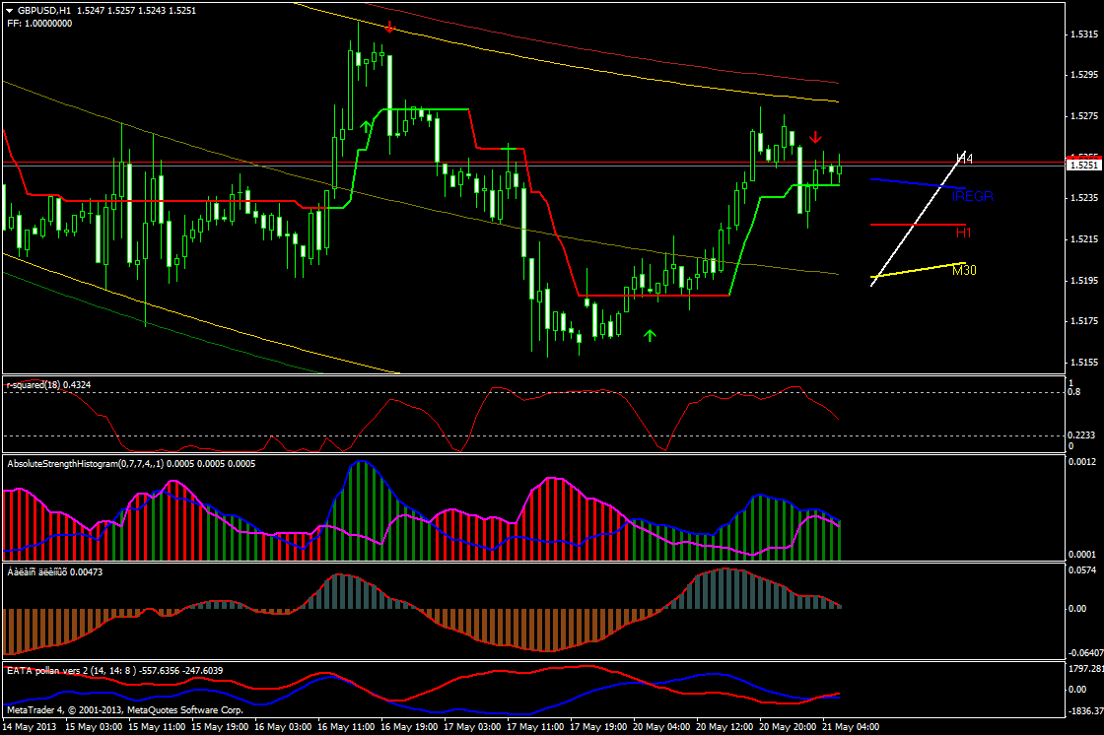Click the 0.0574 value on the indicator scale
This screenshot has width=1104, height=735.
[x=1082, y=569]
